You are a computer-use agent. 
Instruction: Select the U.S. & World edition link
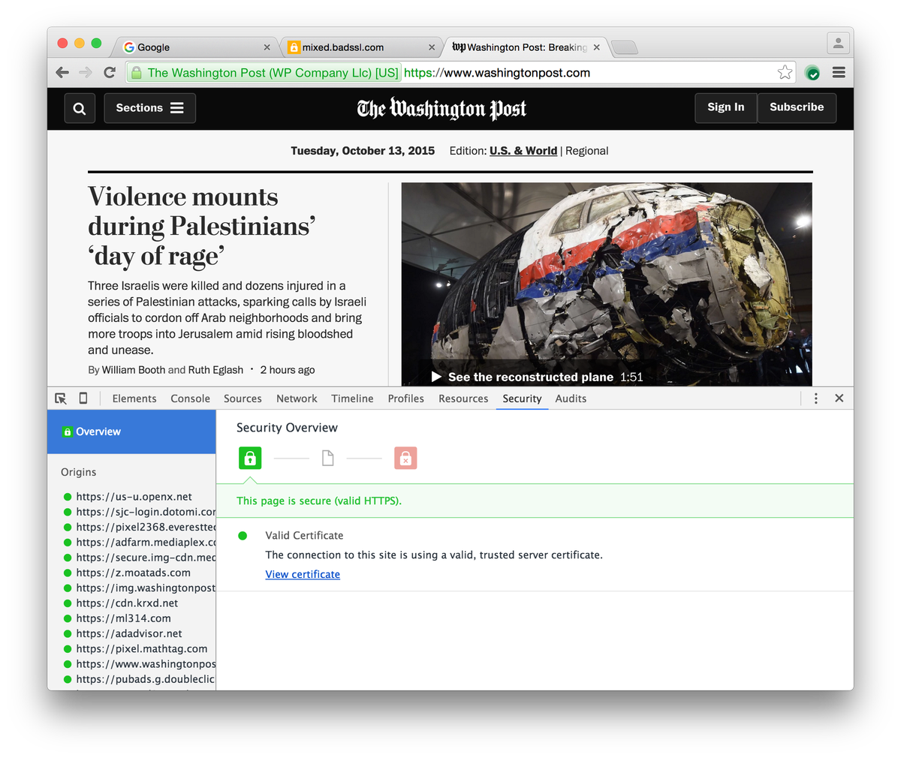523,151
